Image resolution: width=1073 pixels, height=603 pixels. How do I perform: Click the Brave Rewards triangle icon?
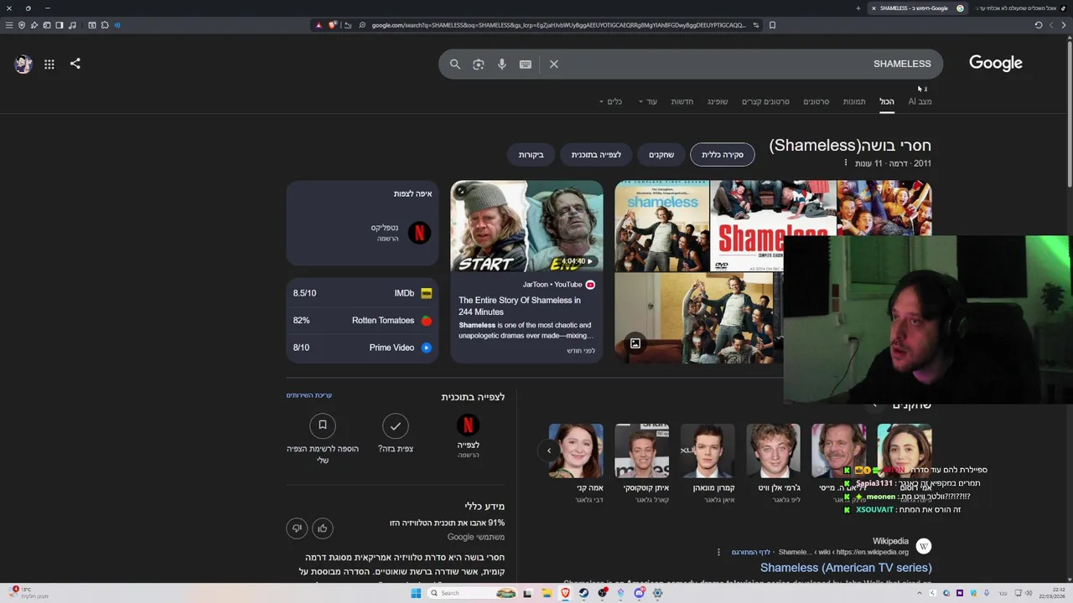[319, 25]
